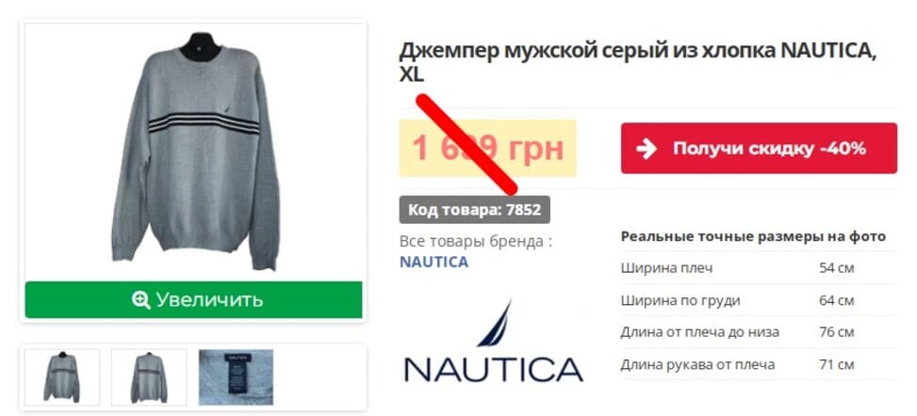Click the Все товары бренда label
Image resolution: width=917 pixels, height=416 pixels.
475,241
